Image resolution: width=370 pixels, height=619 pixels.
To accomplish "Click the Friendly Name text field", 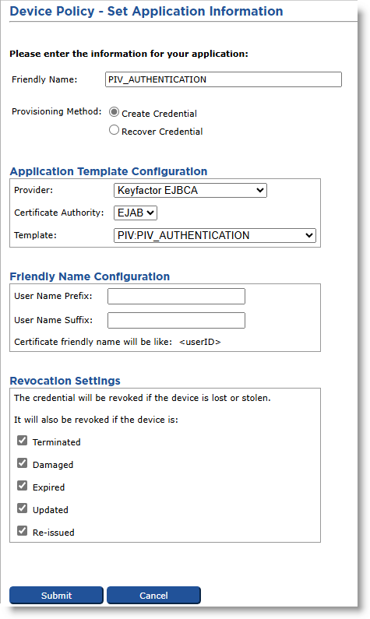I will 223,79.
